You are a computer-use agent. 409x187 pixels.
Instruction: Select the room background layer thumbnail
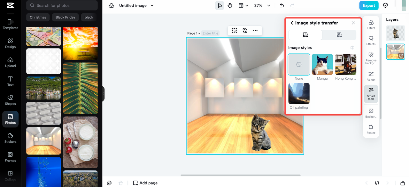(396, 52)
